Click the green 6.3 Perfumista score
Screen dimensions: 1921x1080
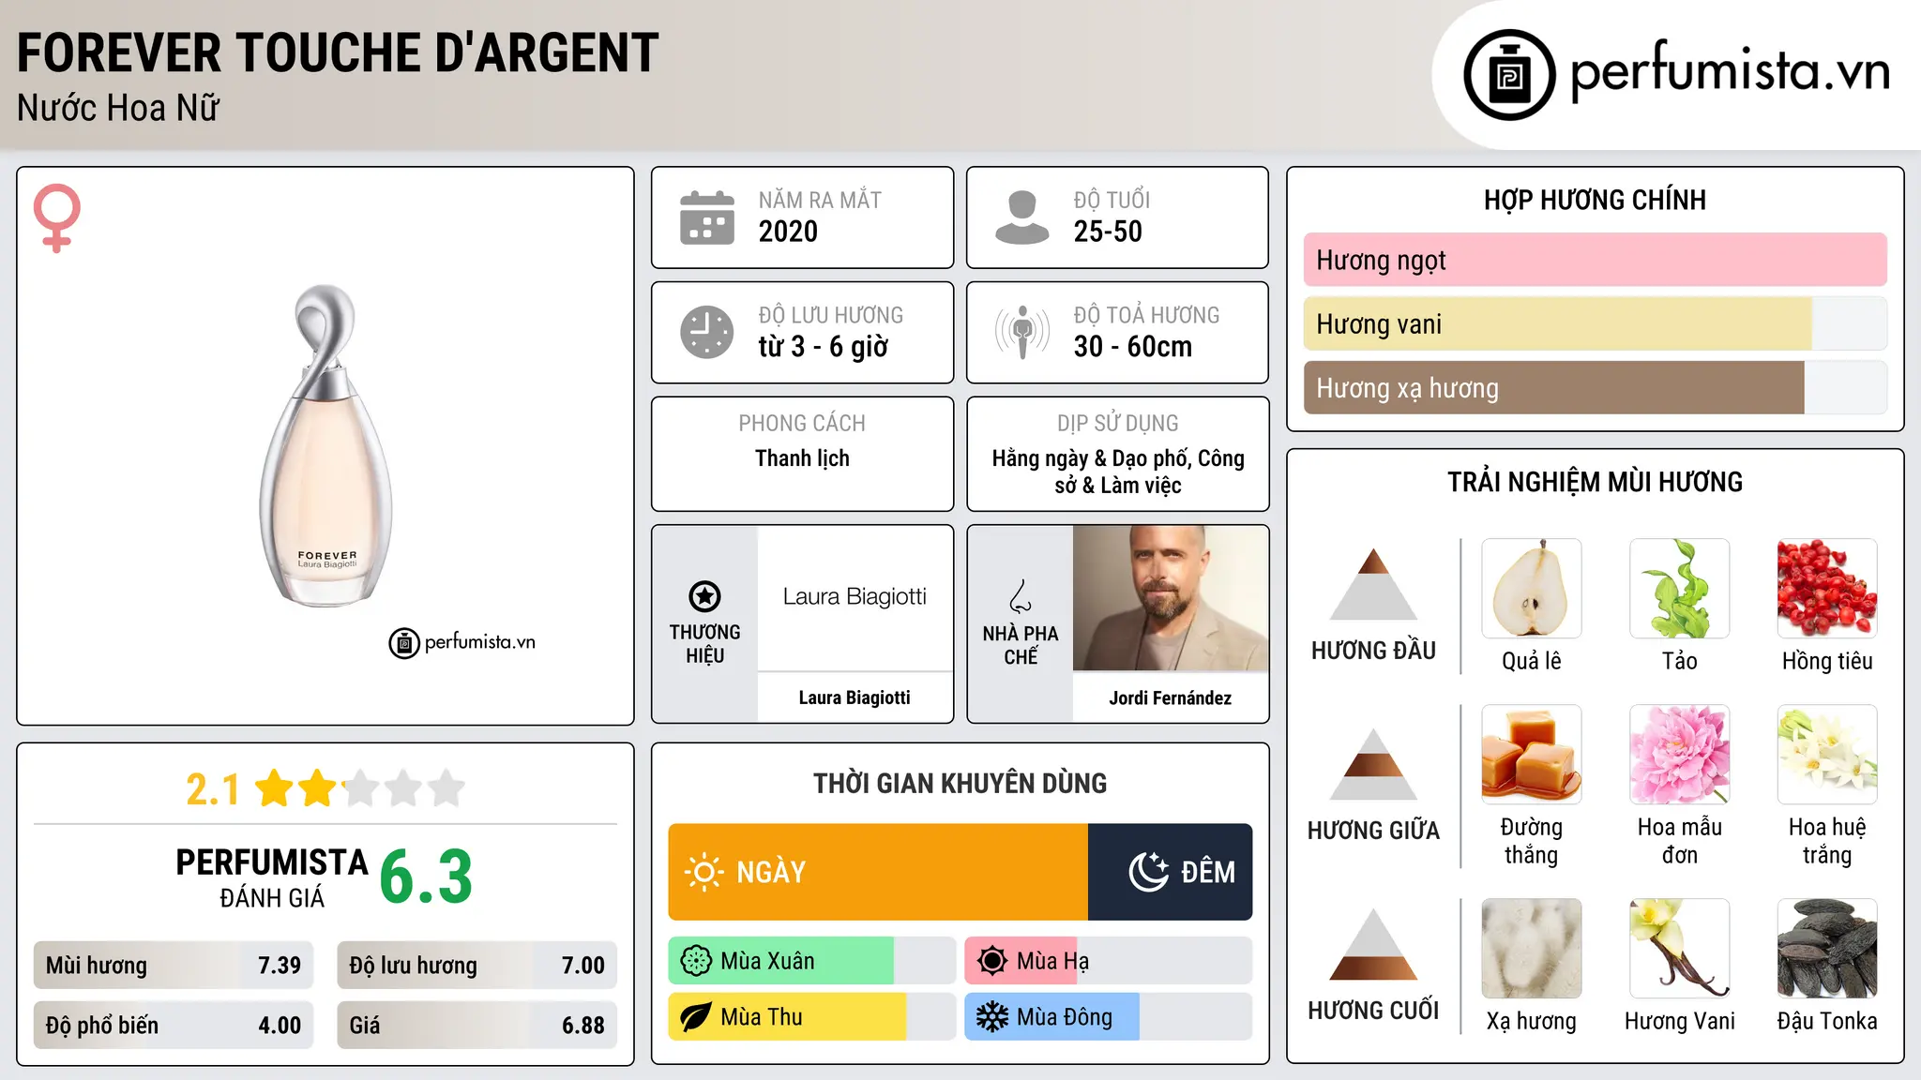(426, 877)
